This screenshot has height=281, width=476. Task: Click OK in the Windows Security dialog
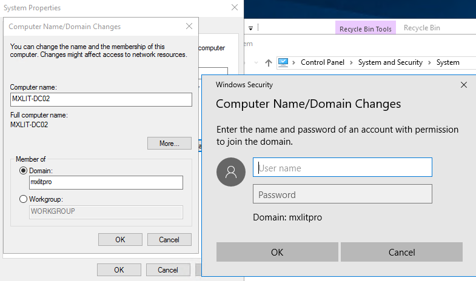277,252
